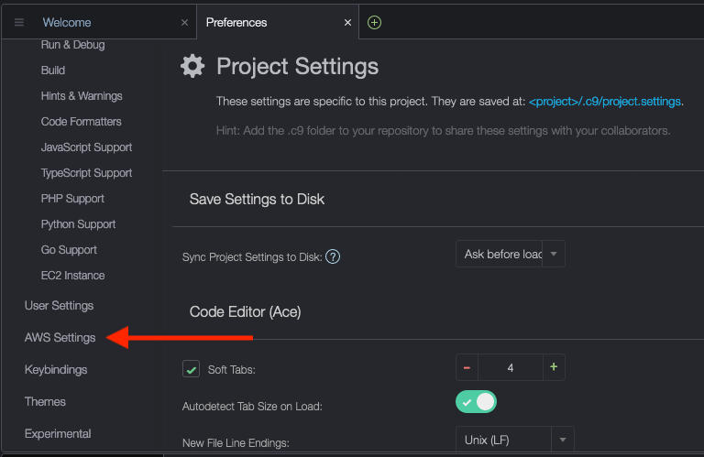Select the Preferences tab

[236, 22]
